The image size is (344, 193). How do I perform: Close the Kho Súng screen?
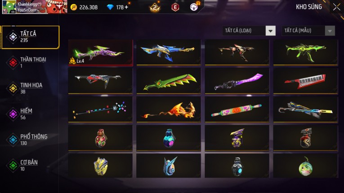336,7
